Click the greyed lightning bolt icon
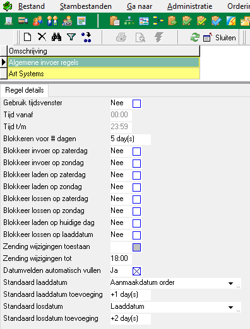This screenshot has width=250, height=329. [x=159, y=37]
